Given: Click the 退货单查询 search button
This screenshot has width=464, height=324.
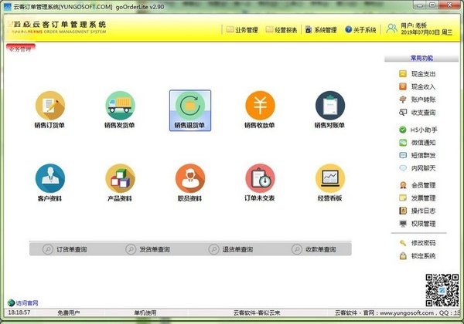Looking at the screenshot, I should coord(230,249).
